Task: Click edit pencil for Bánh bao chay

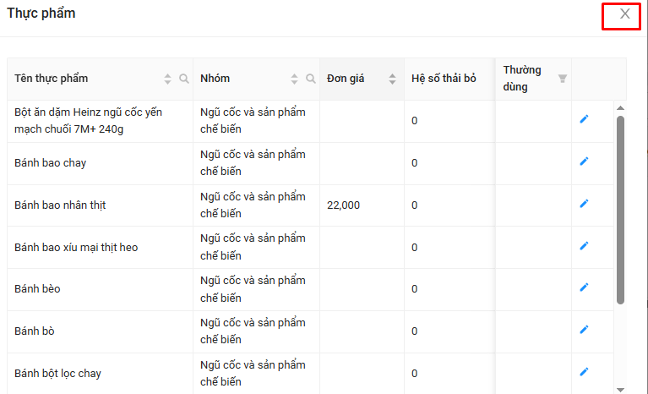Action: pos(584,161)
